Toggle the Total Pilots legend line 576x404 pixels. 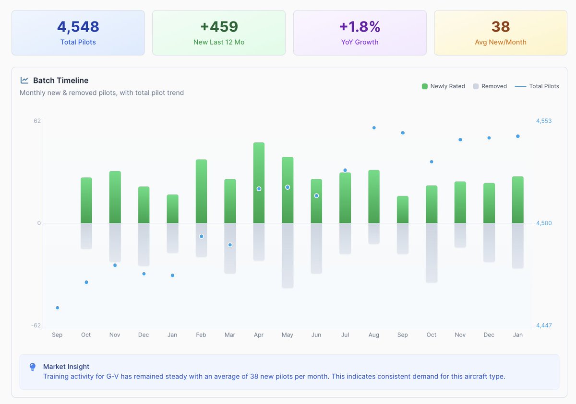click(537, 86)
